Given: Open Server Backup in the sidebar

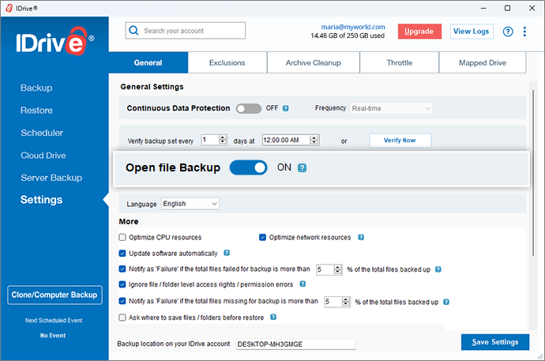Looking at the screenshot, I should (51, 178).
